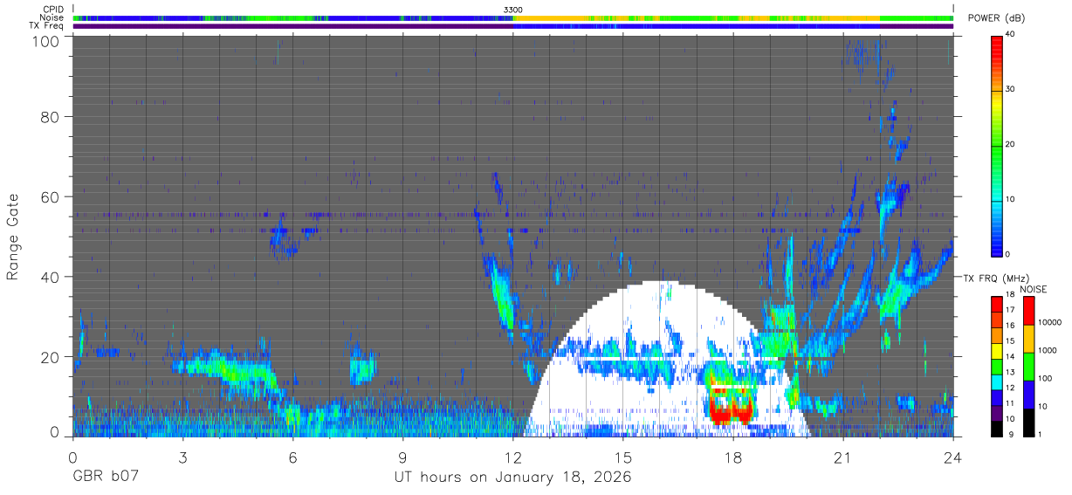Click the 21 hour tick on the UT axis
Image resolution: width=1072 pixels, height=495 pixels.
(x=843, y=457)
